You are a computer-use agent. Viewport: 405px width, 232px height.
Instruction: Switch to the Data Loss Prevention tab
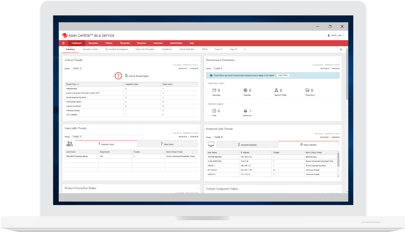point(145,49)
